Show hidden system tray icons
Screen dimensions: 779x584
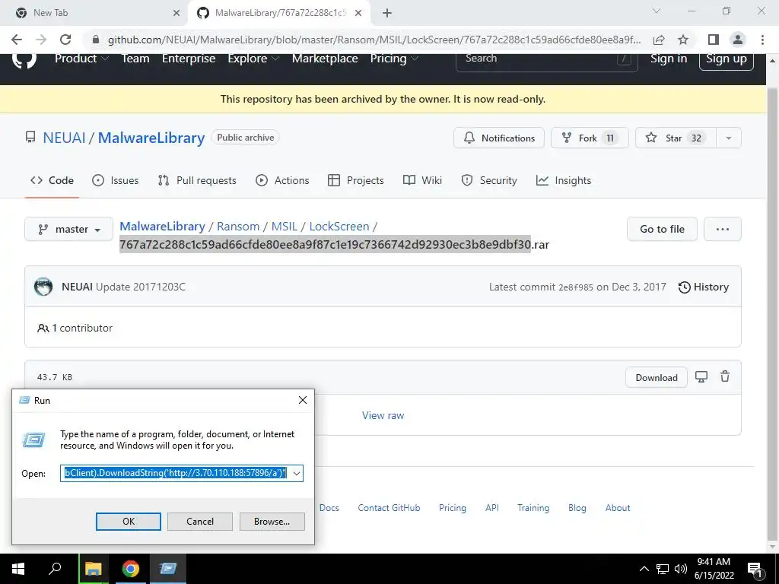coord(644,569)
